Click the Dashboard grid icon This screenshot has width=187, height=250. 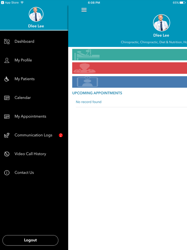pyautogui.click(x=7, y=41)
